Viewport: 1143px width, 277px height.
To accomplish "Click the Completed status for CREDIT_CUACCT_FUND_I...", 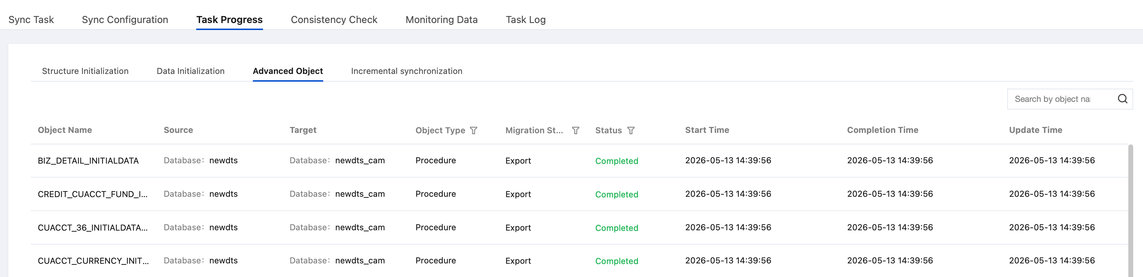I will coord(617,194).
